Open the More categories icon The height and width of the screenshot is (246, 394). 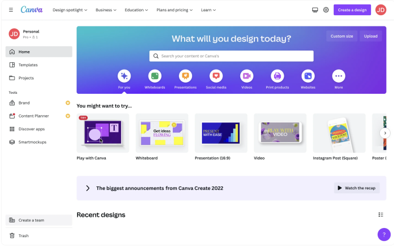click(339, 76)
